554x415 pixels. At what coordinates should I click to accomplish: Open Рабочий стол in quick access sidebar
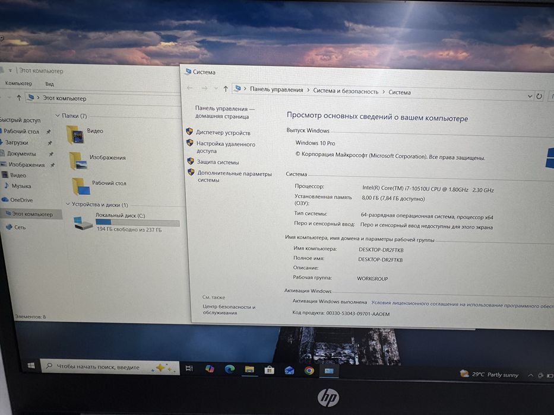point(21,131)
